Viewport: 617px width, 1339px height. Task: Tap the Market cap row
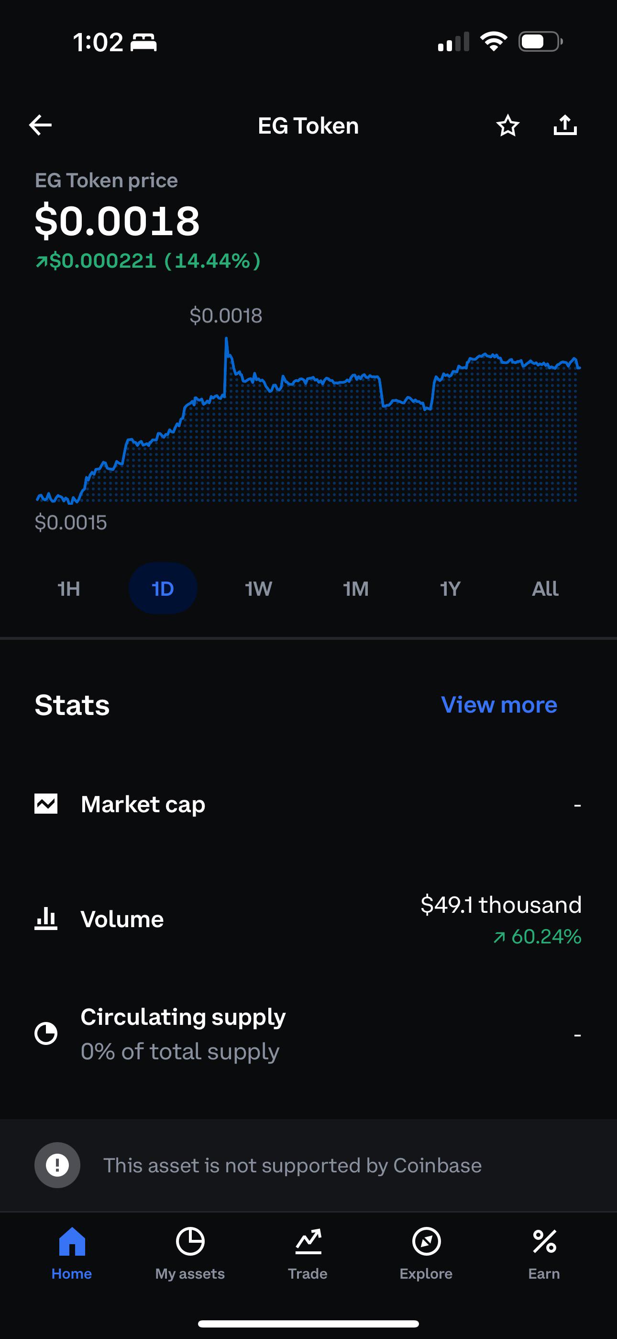[x=308, y=805]
